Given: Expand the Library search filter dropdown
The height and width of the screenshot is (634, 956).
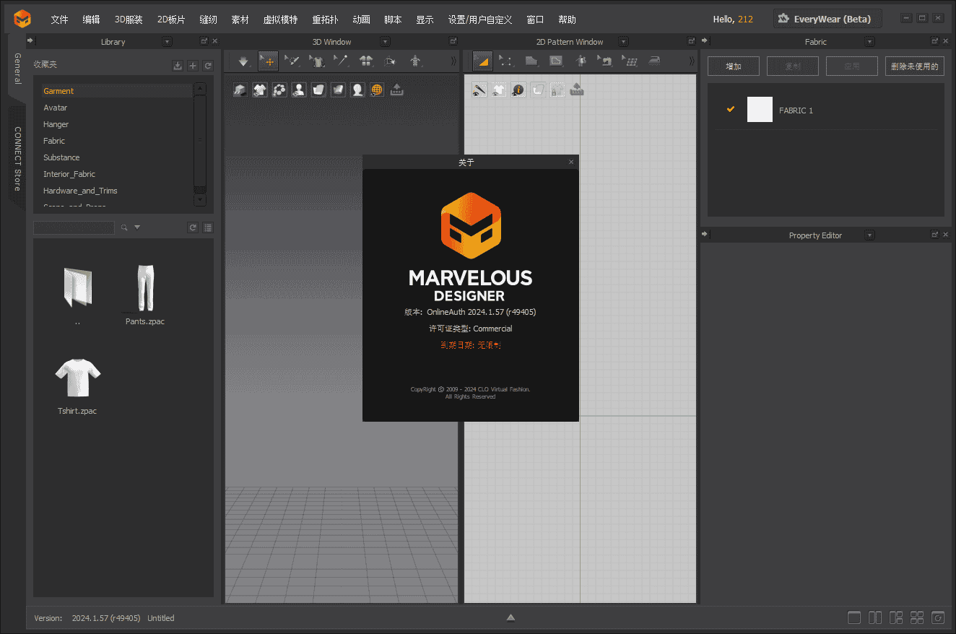Looking at the screenshot, I should [137, 227].
